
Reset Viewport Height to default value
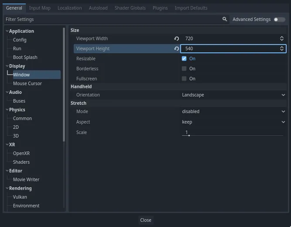tap(177, 48)
